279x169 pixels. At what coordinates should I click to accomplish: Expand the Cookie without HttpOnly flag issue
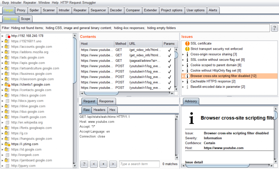click(183, 70)
